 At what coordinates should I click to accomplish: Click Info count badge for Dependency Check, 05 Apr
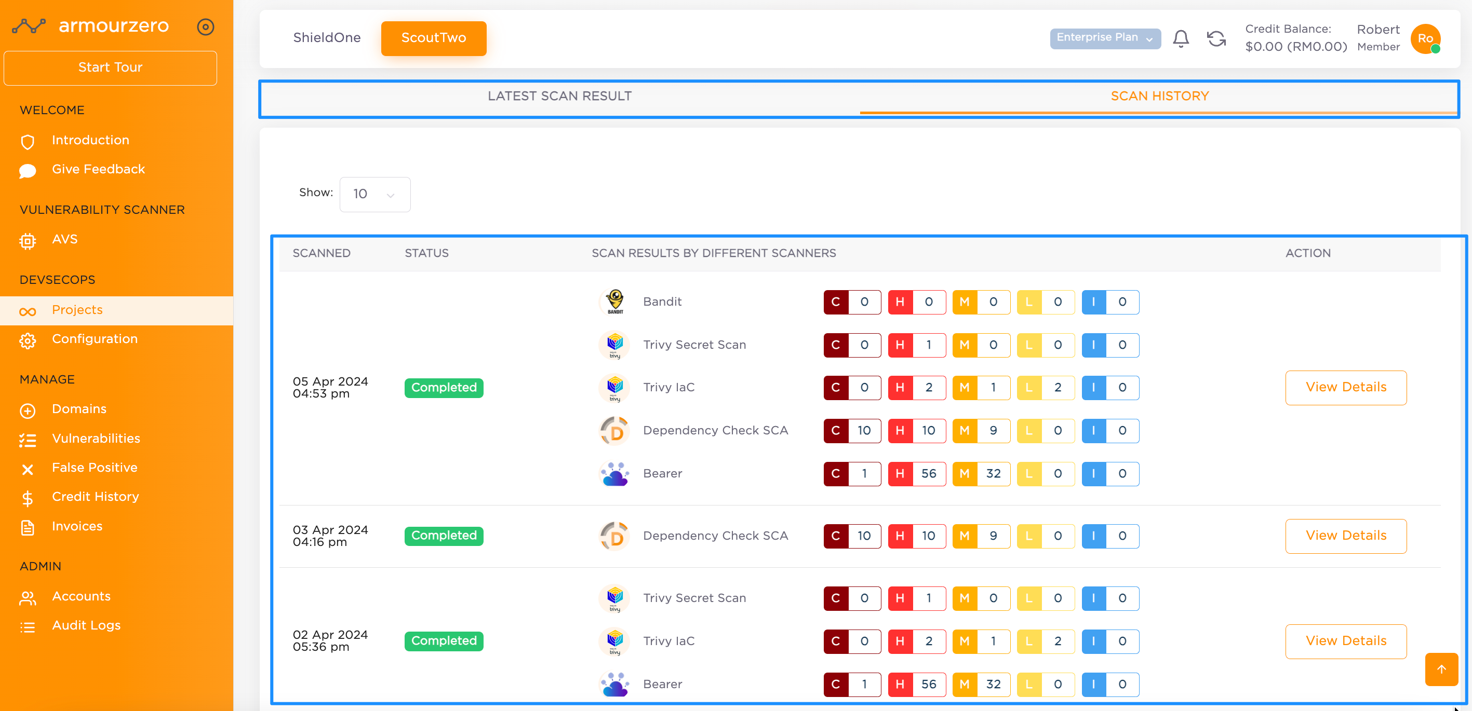click(x=1110, y=430)
